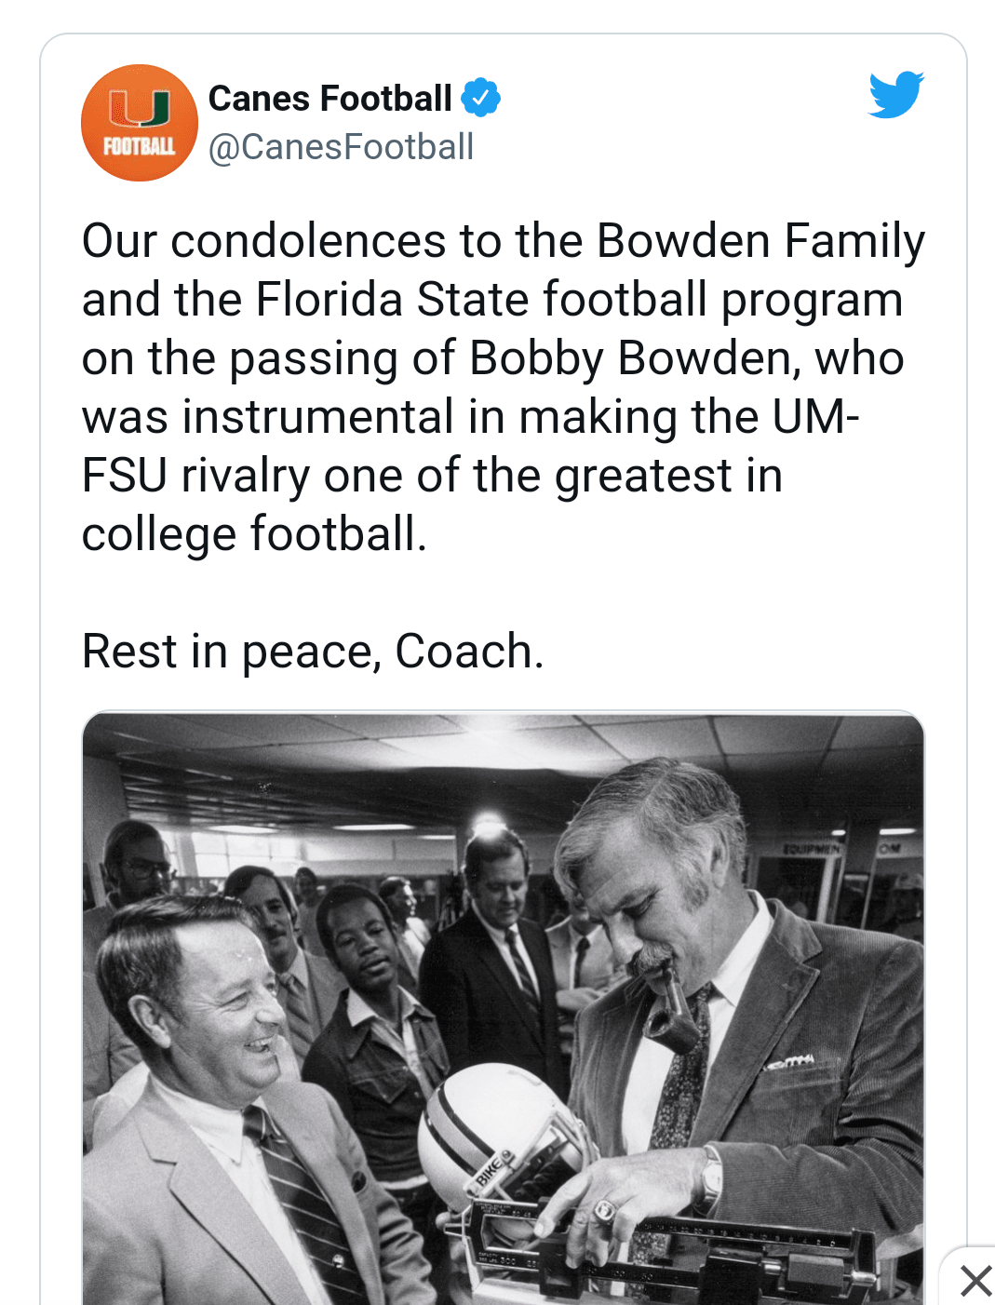This screenshot has width=995, height=1305.
Task: Click the tweet's first line about condolences
Action: coord(503,241)
